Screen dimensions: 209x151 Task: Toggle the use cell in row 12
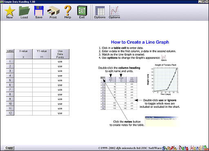(x=60, y=113)
